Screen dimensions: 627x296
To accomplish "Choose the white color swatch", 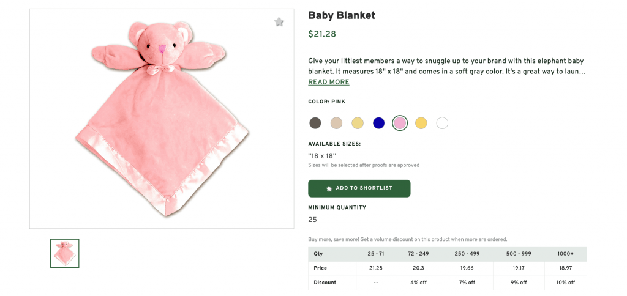I will click(442, 123).
